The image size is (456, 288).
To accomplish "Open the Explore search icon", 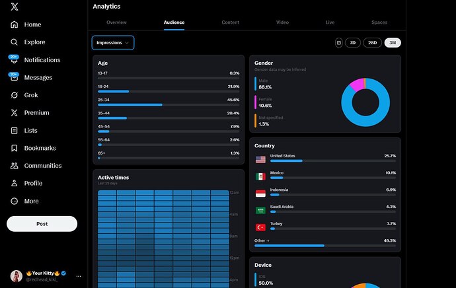I will pyautogui.click(x=15, y=42).
